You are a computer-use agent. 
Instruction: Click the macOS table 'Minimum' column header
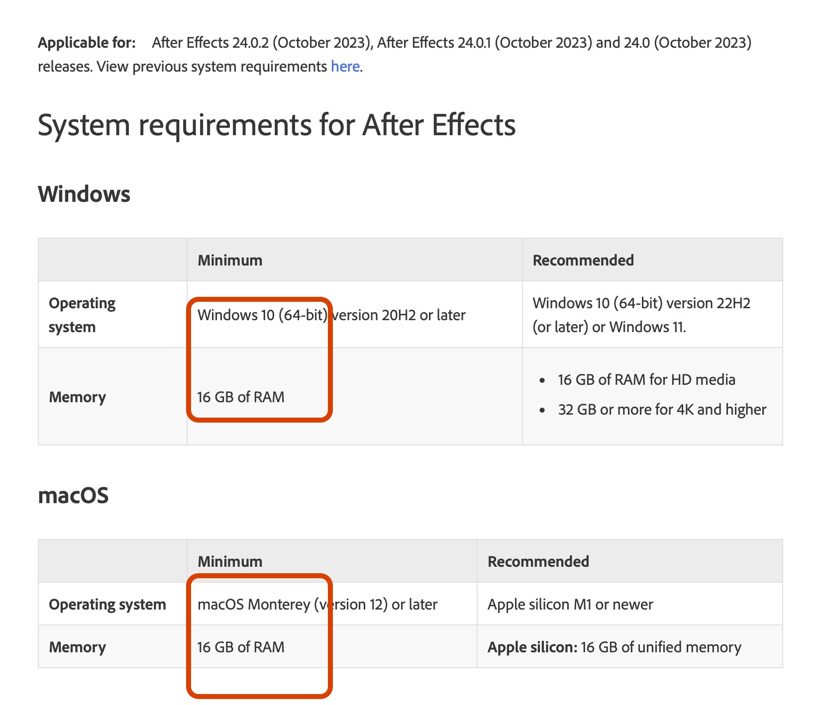[x=230, y=561]
